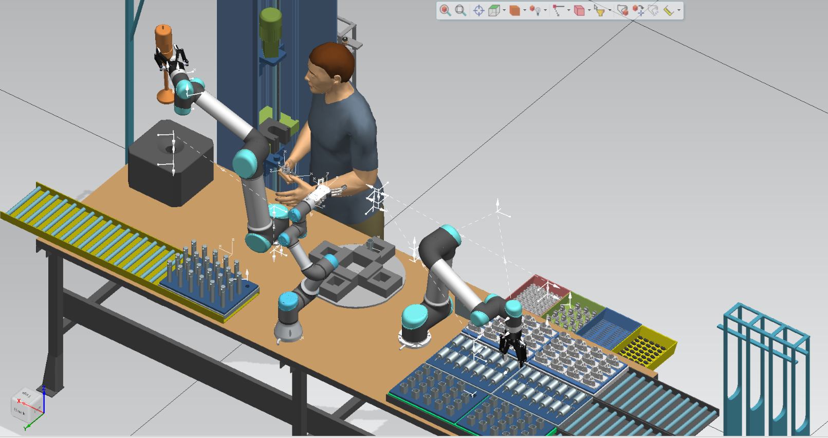Expand the Measure ruler dropdown arrow
This screenshot has width=828, height=438.
[679, 10]
